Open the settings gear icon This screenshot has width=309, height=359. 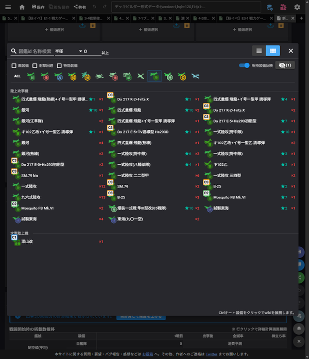pos(297,7)
